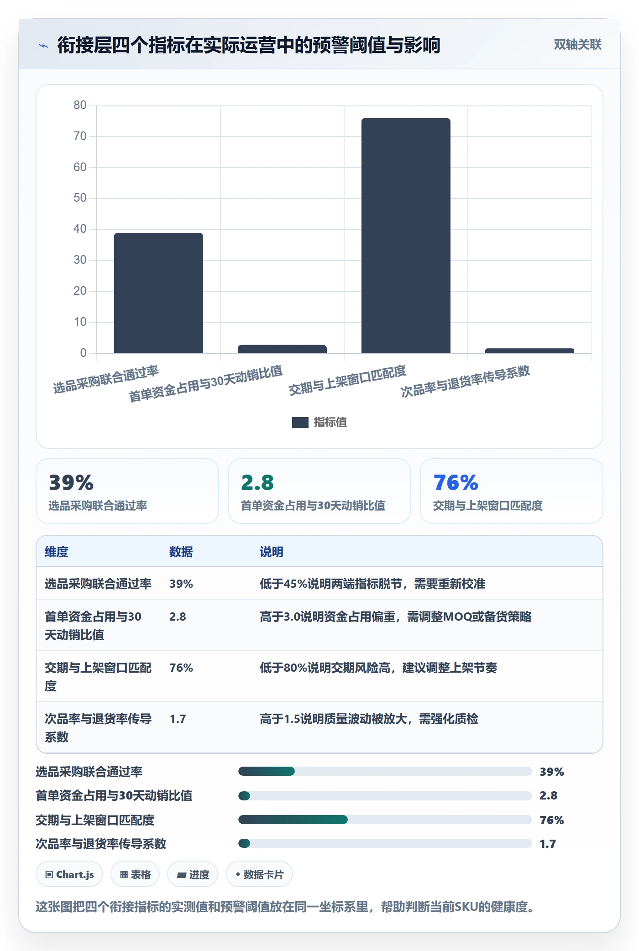639x951 pixels.
Task: Click the 交期与上架窗口匹配度 bar in chart
Action: [406, 235]
